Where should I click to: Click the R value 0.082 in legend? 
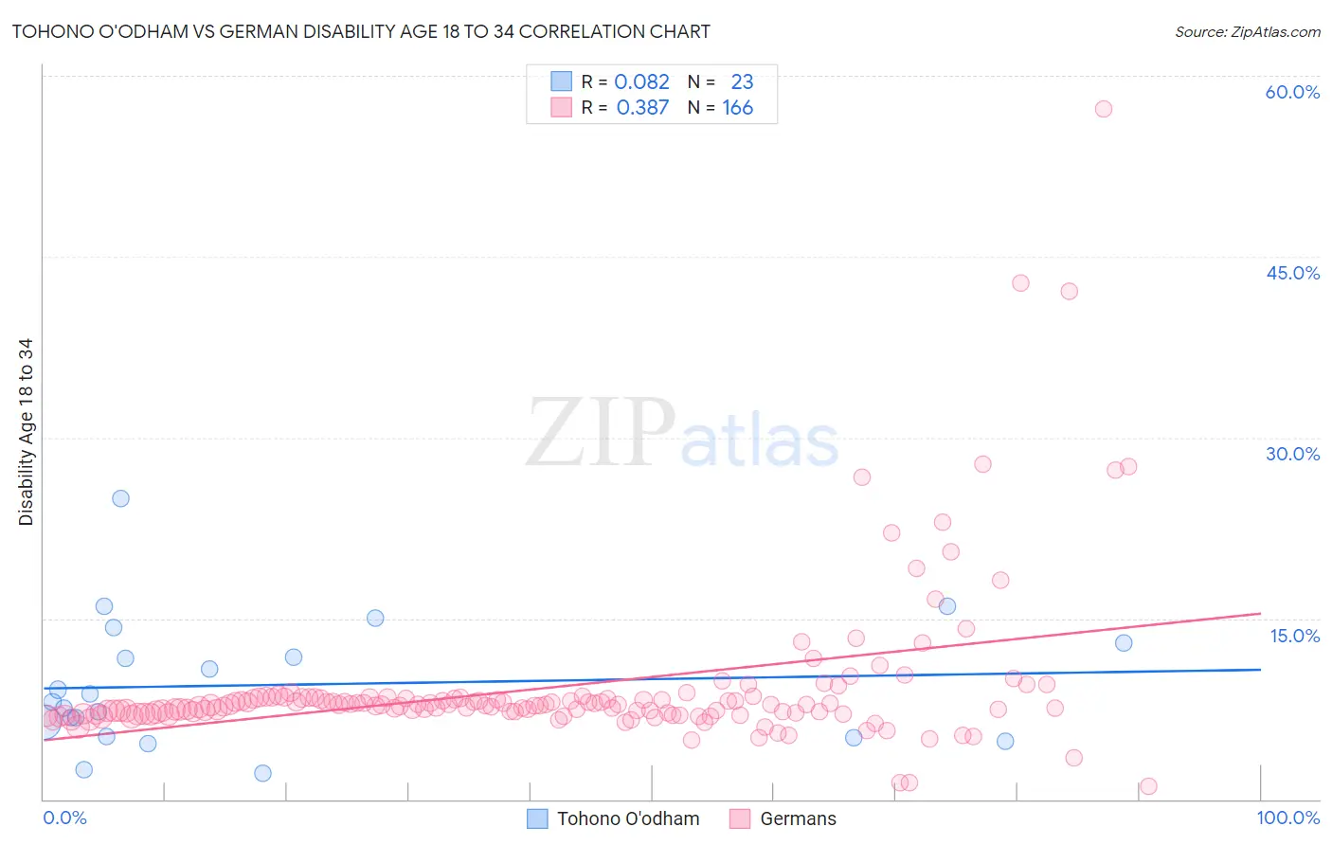point(641,81)
